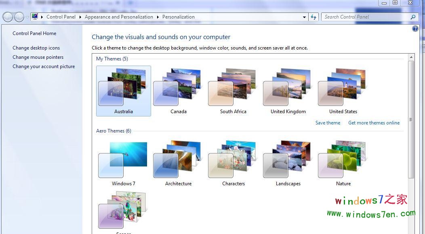Open the address bar dropdown arrow
Image resolution: width=425 pixels, height=234 pixels.
(304, 17)
